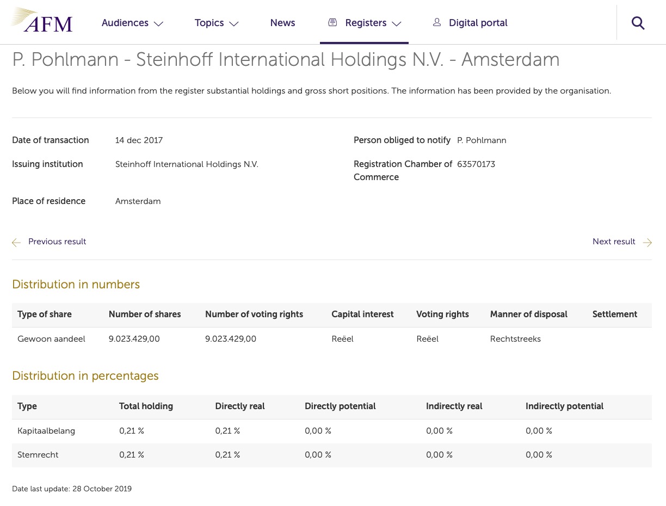Expand the Topics dropdown

233,24
